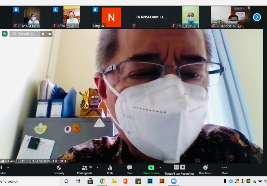Stop recording from the top recording indicator

coord(50,34)
